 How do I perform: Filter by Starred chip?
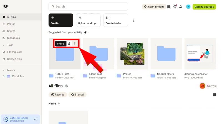pos(77,95)
